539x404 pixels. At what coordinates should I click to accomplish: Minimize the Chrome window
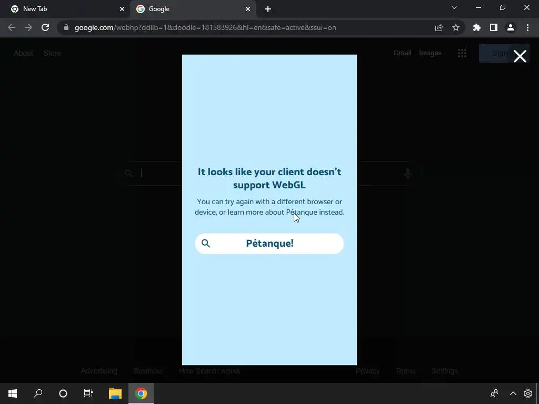coord(478,7)
